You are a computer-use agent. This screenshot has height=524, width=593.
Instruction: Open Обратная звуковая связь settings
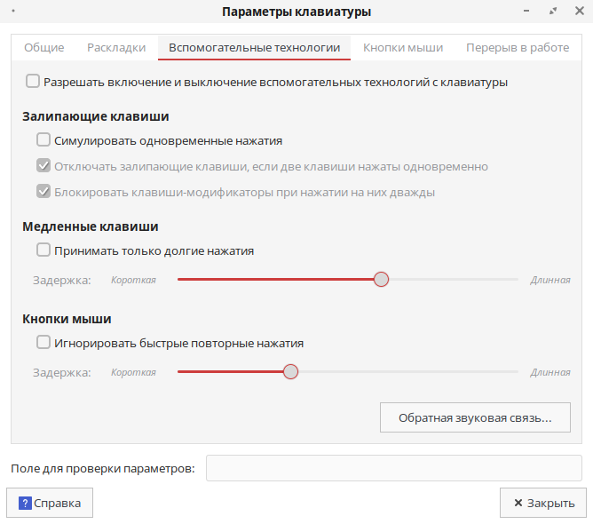(x=475, y=417)
